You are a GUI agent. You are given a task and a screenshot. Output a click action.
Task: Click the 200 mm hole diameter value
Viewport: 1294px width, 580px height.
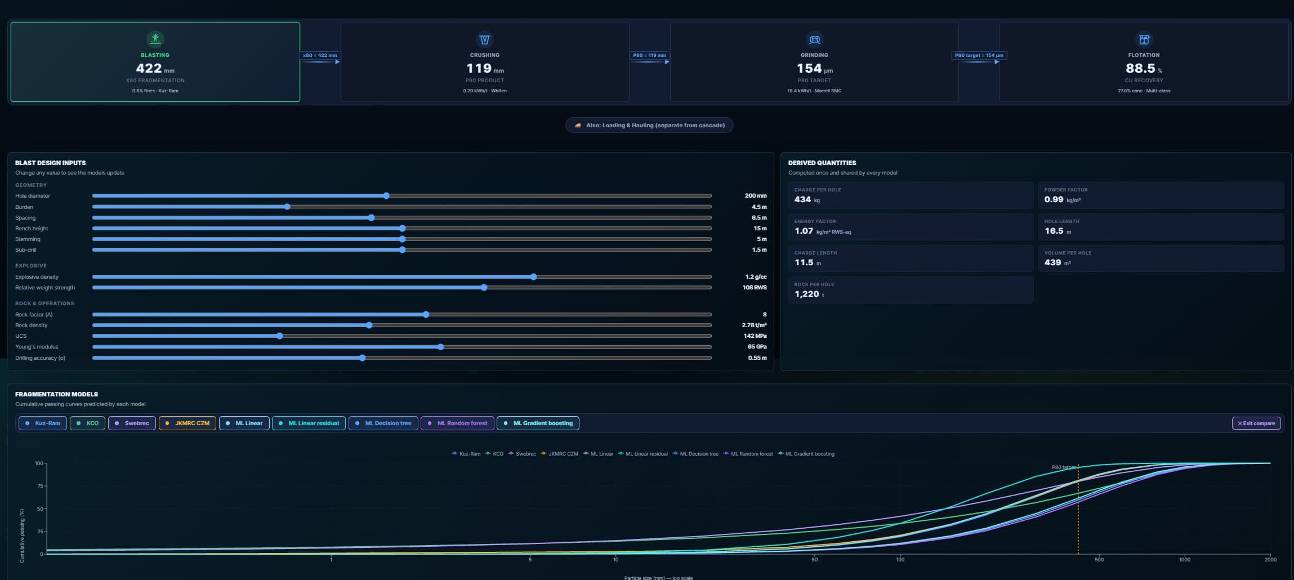coord(755,196)
